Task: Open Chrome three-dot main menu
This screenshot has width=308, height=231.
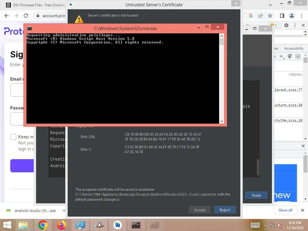Action: [x=301, y=16]
